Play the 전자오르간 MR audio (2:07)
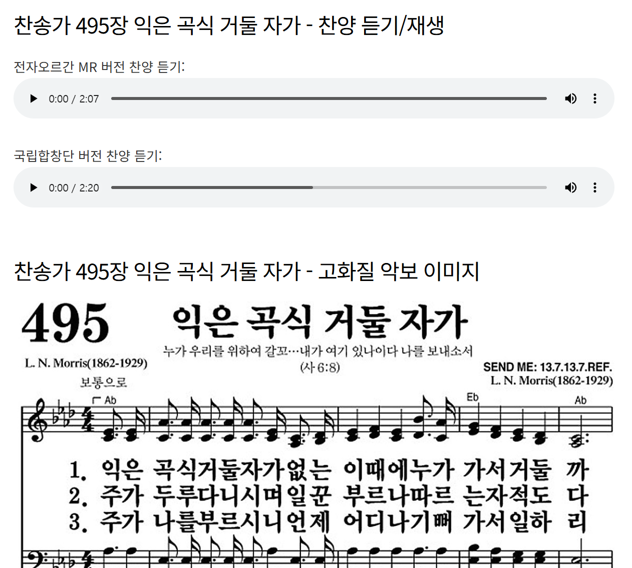Image resolution: width=632 pixels, height=568 pixels. [34, 98]
